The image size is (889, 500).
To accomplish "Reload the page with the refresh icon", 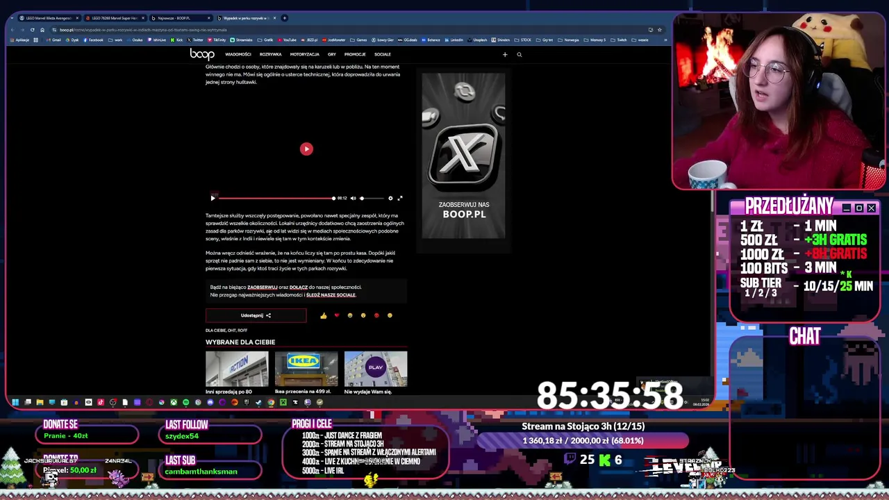I will [x=32, y=30].
